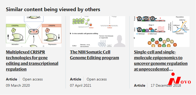Click the gray human silhouette in NIH thumbnail
This screenshot has width=196, height=95.
(x=119, y=41)
